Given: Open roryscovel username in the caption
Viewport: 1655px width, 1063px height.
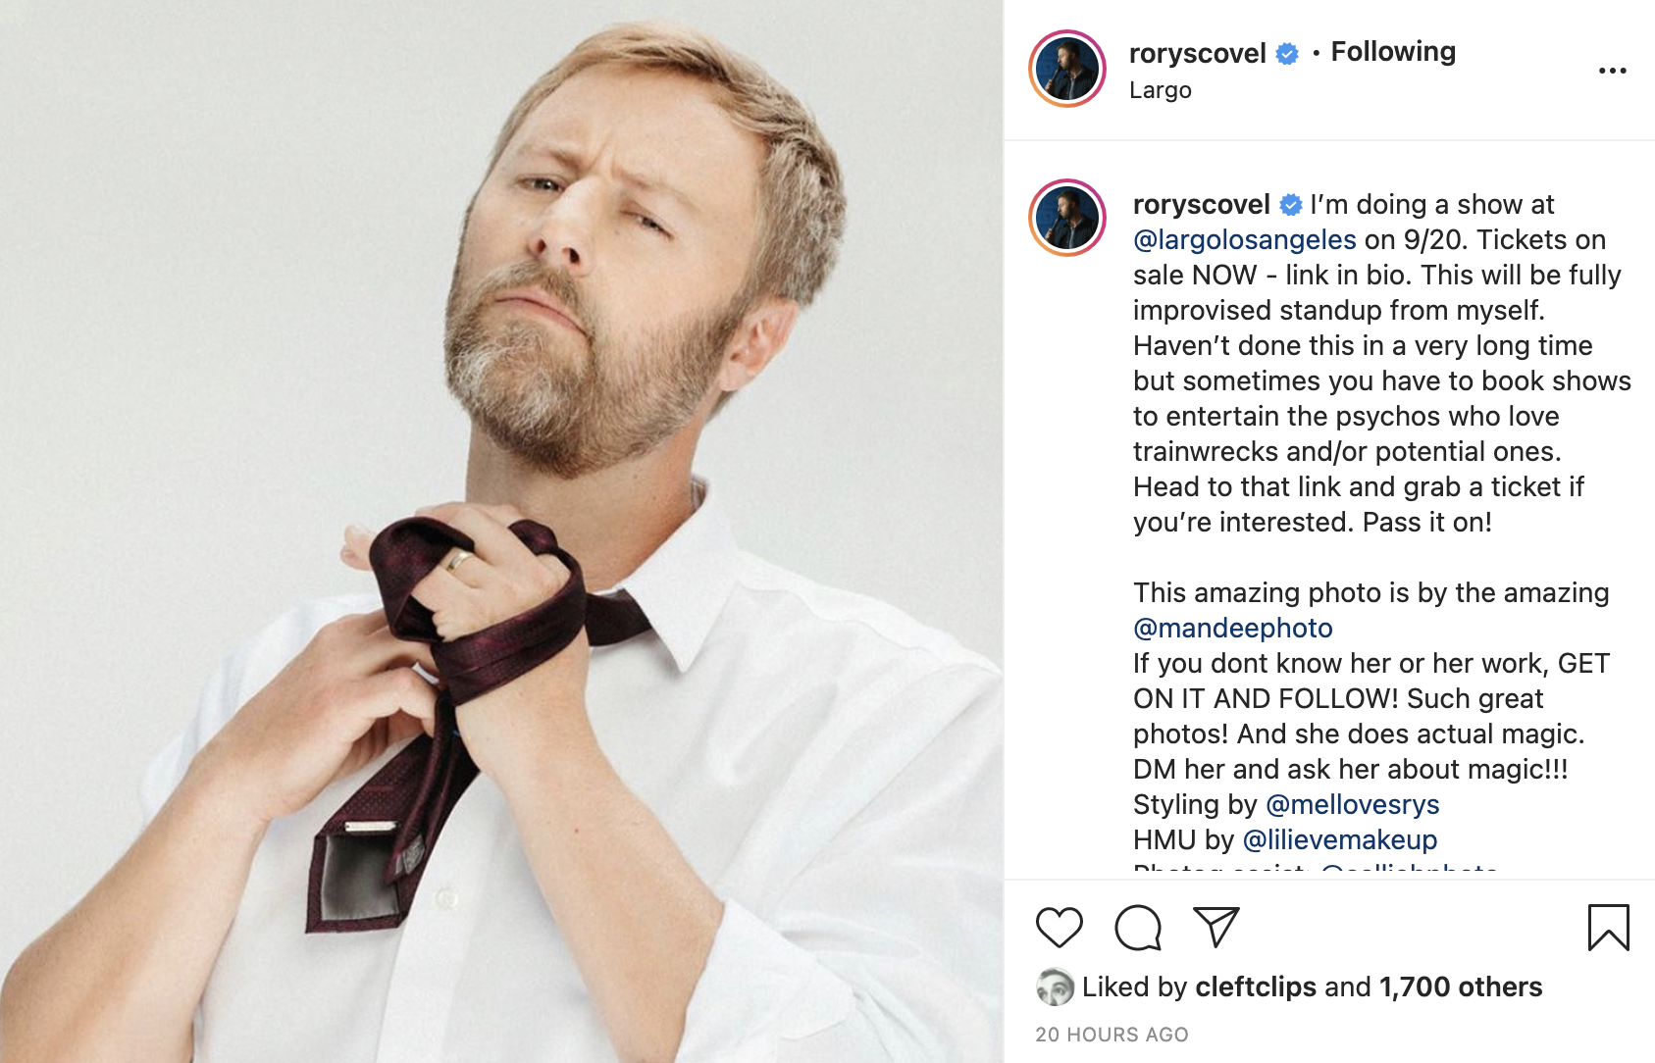Looking at the screenshot, I should pos(1201,204).
